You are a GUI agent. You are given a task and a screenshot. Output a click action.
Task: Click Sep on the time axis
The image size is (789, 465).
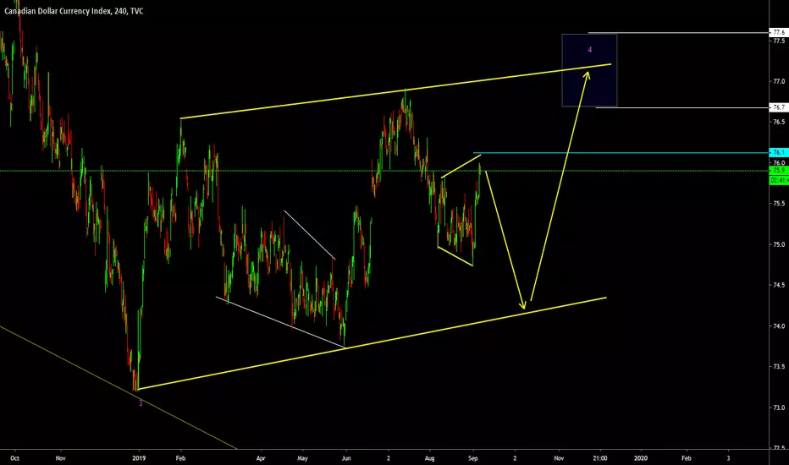(x=472, y=458)
